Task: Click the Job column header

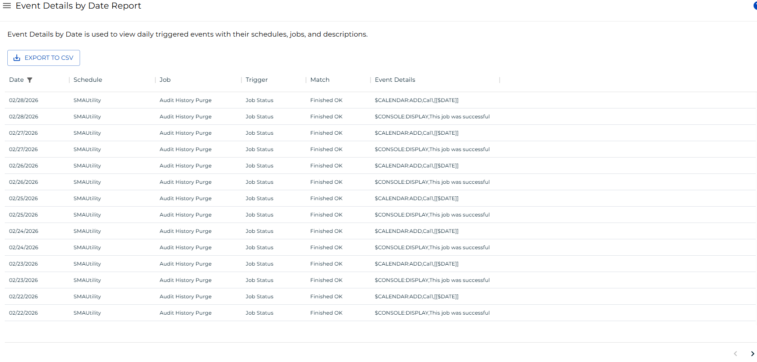Action: [165, 80]
